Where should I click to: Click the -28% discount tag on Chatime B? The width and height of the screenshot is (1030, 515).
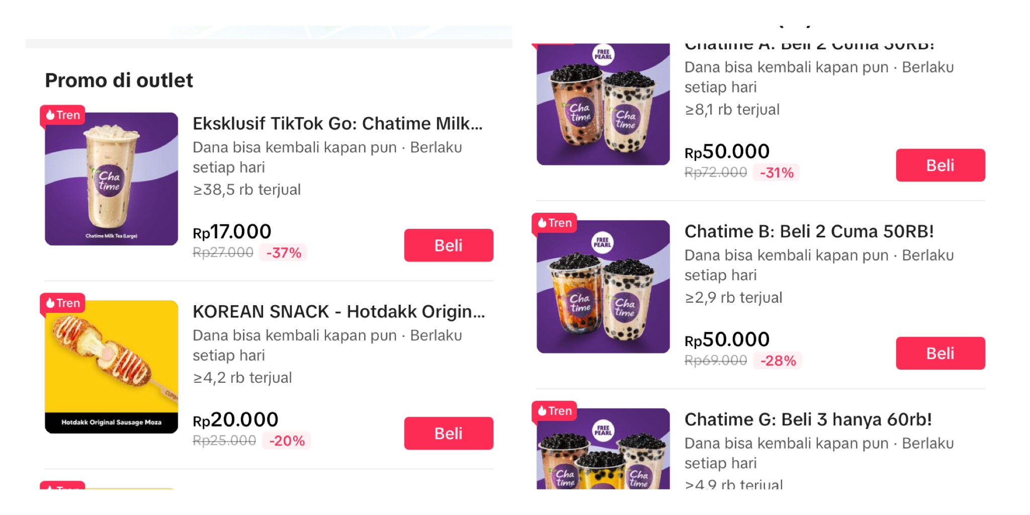tap(778, 361)
